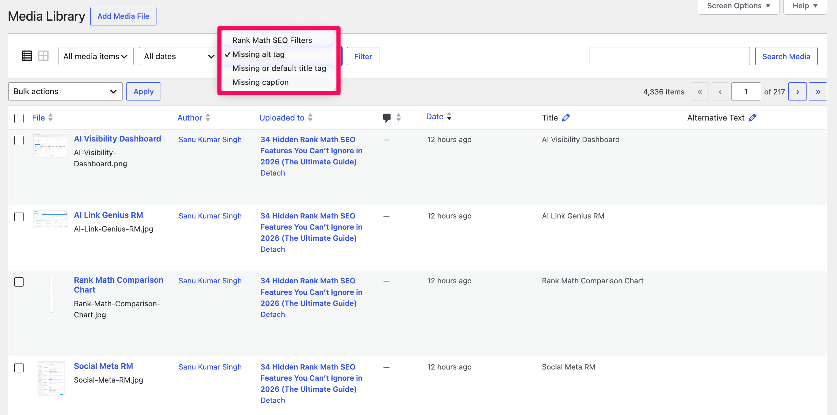
Task: Open Social Meta RM thumbnail
Action: click(51, 379)
